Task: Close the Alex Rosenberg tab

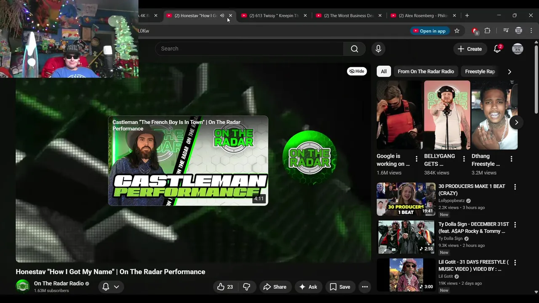Action: tap(454, 16)
